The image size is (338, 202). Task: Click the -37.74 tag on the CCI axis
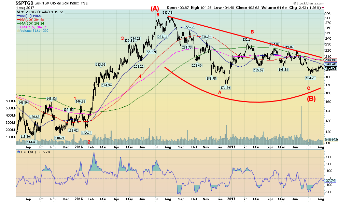point(330,180)
